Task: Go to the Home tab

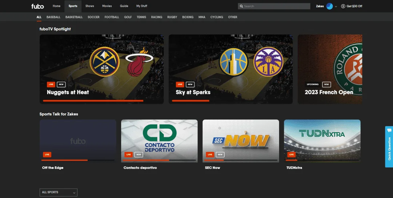Action: click(x=56, y=6)
